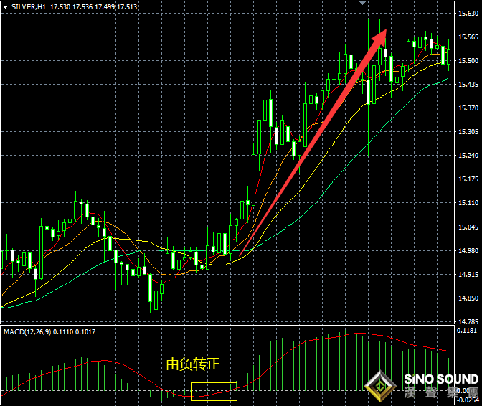
Task: Click the 14.850 price axis label
Action: coord(468,298)
